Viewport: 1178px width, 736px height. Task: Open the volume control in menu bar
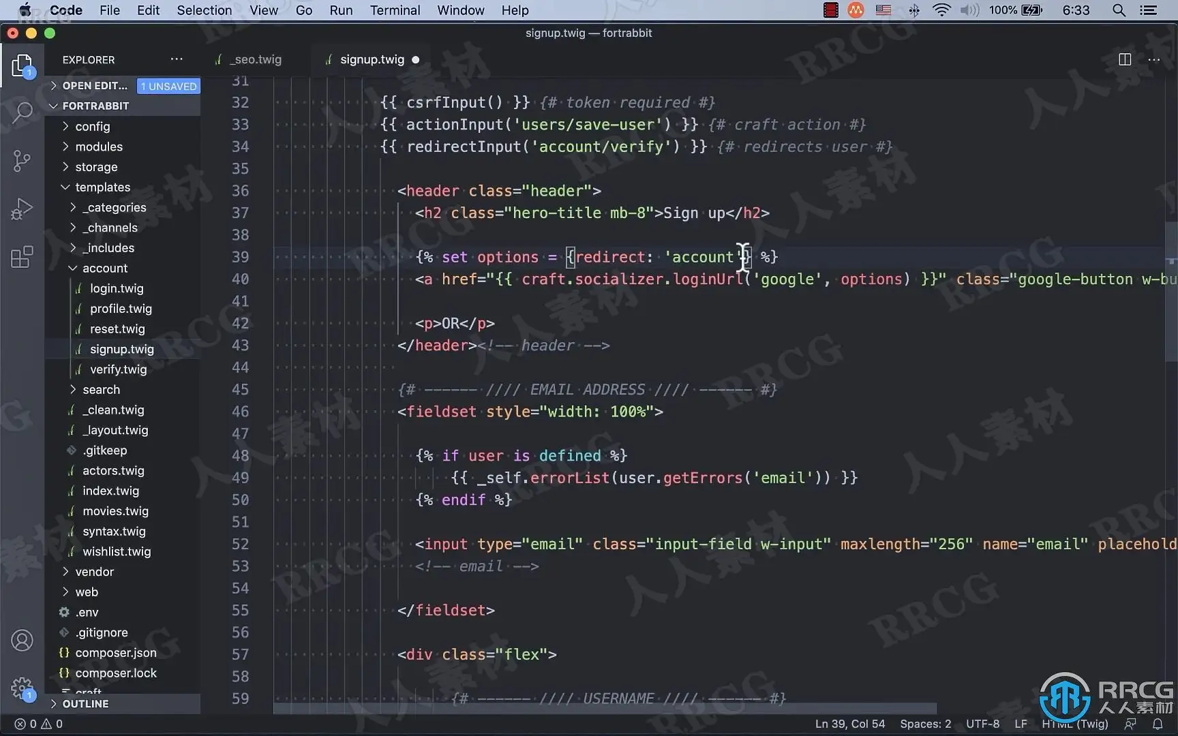pyautogui.click(x=969, y=10)
